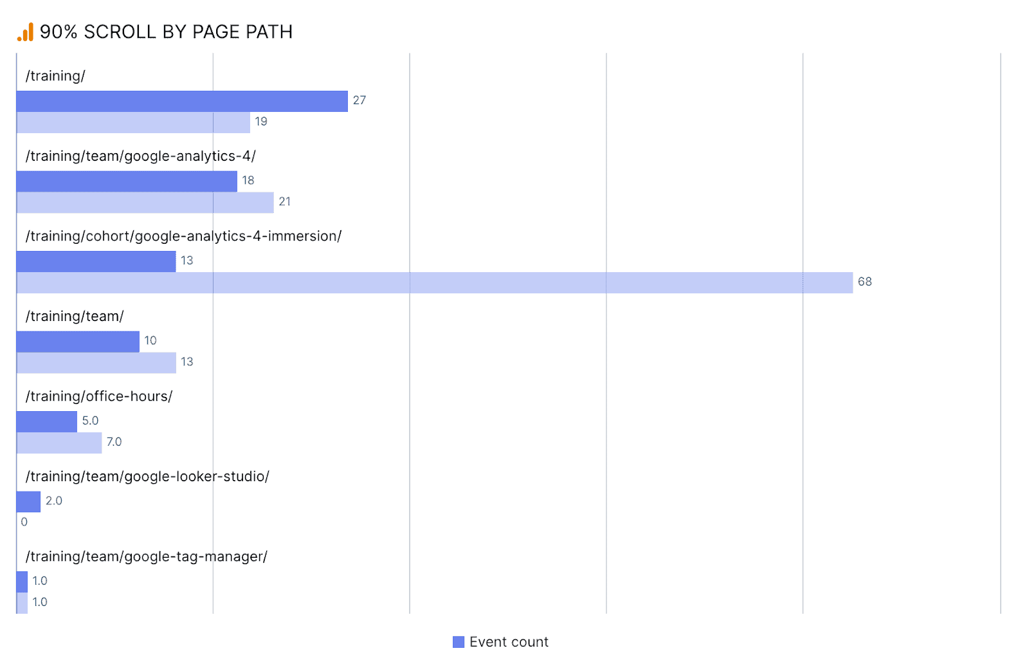Click the chart title 90% SCROLL BY PAGE PATH
This screenshot has height=662, width=1029.
166,32
